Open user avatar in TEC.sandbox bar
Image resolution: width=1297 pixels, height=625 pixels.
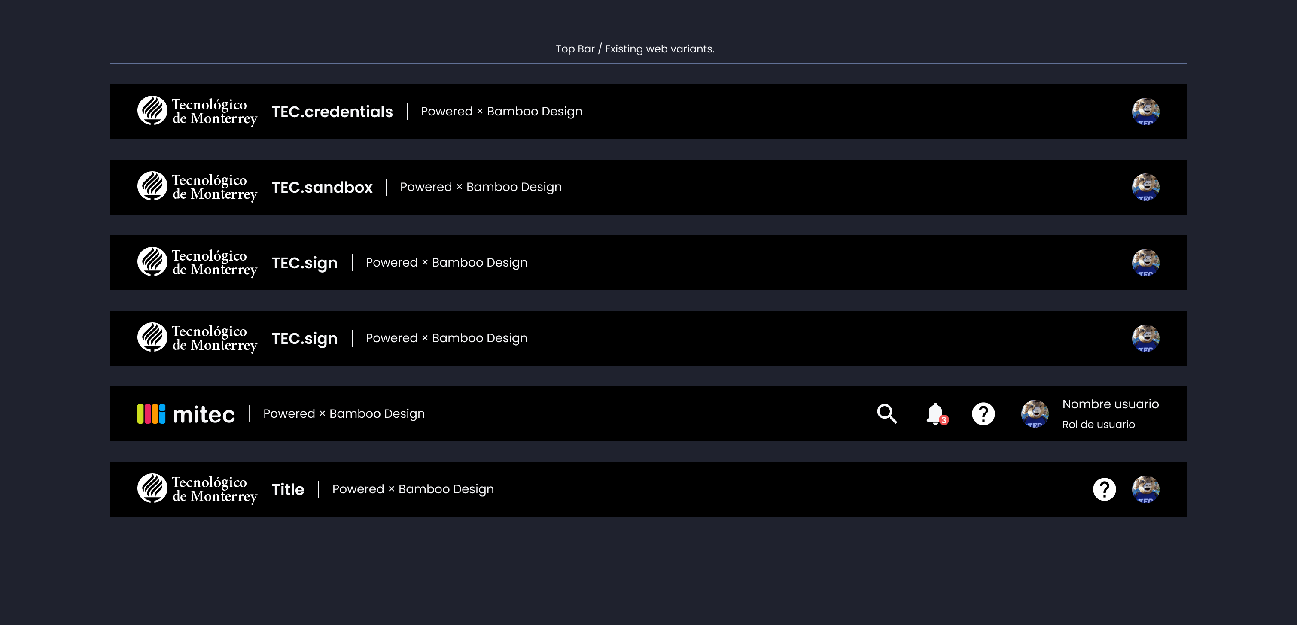[1145, 187]
